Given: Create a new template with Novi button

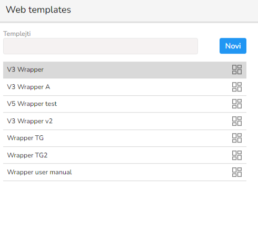Looking at the screenshot, I should [233, 46].
